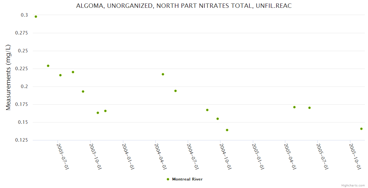Open the Highcharts.com credits link
The image size is (368, 188).
(353, 185)
